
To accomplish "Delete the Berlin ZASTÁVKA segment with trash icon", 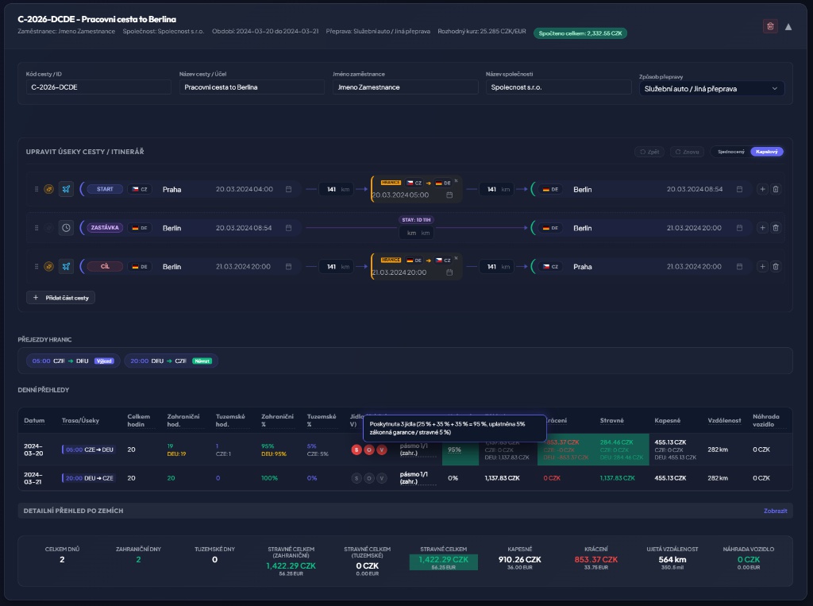I will pos(776,228).
